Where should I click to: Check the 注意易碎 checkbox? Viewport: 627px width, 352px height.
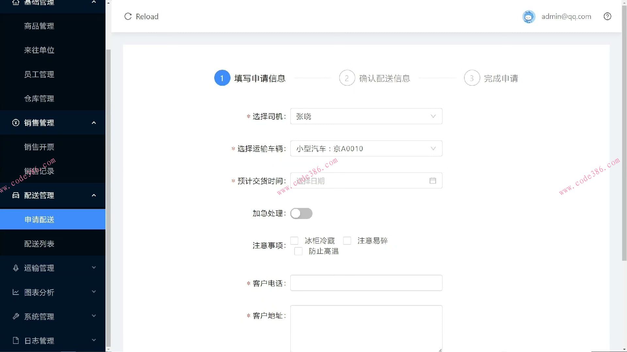click(347, 241)
